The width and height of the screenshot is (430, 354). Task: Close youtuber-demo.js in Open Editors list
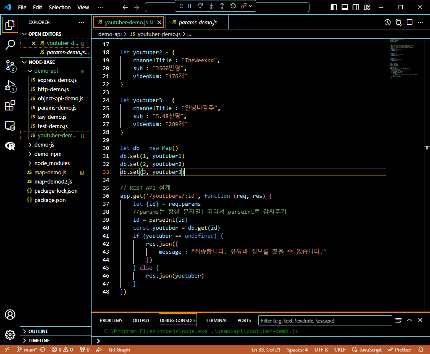coord(34,43)
